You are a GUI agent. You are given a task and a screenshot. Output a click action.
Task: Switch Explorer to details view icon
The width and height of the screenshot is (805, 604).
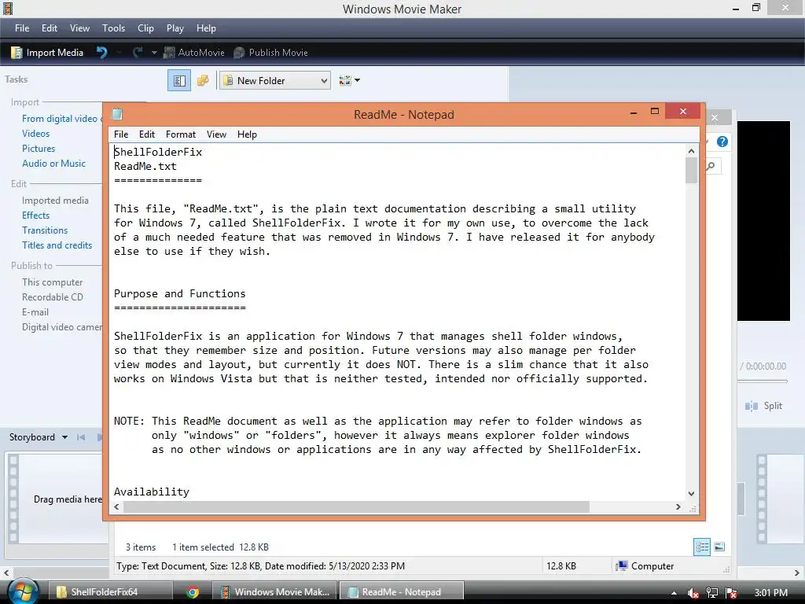[x=702, y=547]
